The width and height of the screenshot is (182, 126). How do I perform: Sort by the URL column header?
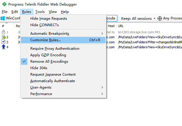pos(121,26)
